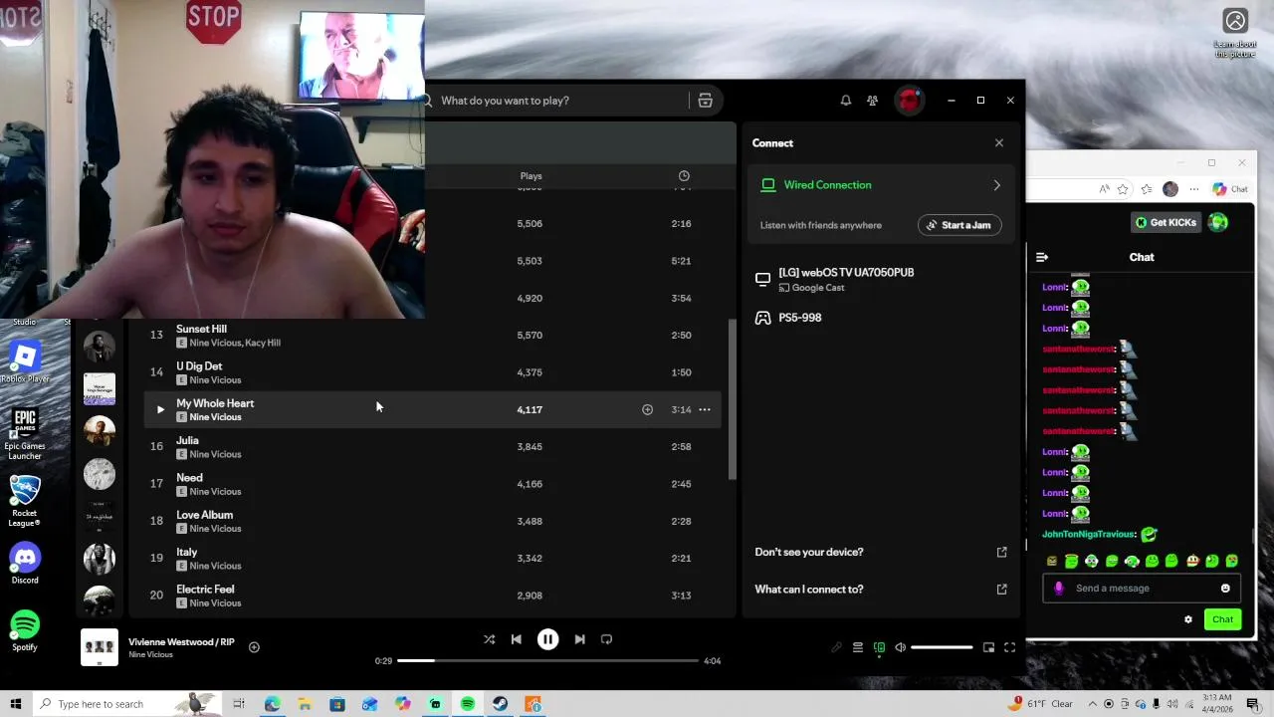Select the Electric Feel track
The image size is (1274, 717).
pos(433,596)
